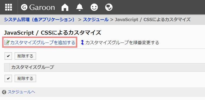Screen dimensions: 205x100
Task: Open カスタマイズグループを追加する link
Action: [x=43, y=43]
